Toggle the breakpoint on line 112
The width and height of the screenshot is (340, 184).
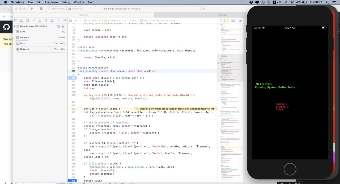coord(72,78)
